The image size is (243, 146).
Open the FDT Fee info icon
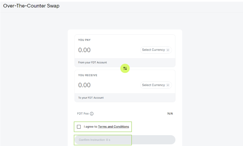pos(92,114)
